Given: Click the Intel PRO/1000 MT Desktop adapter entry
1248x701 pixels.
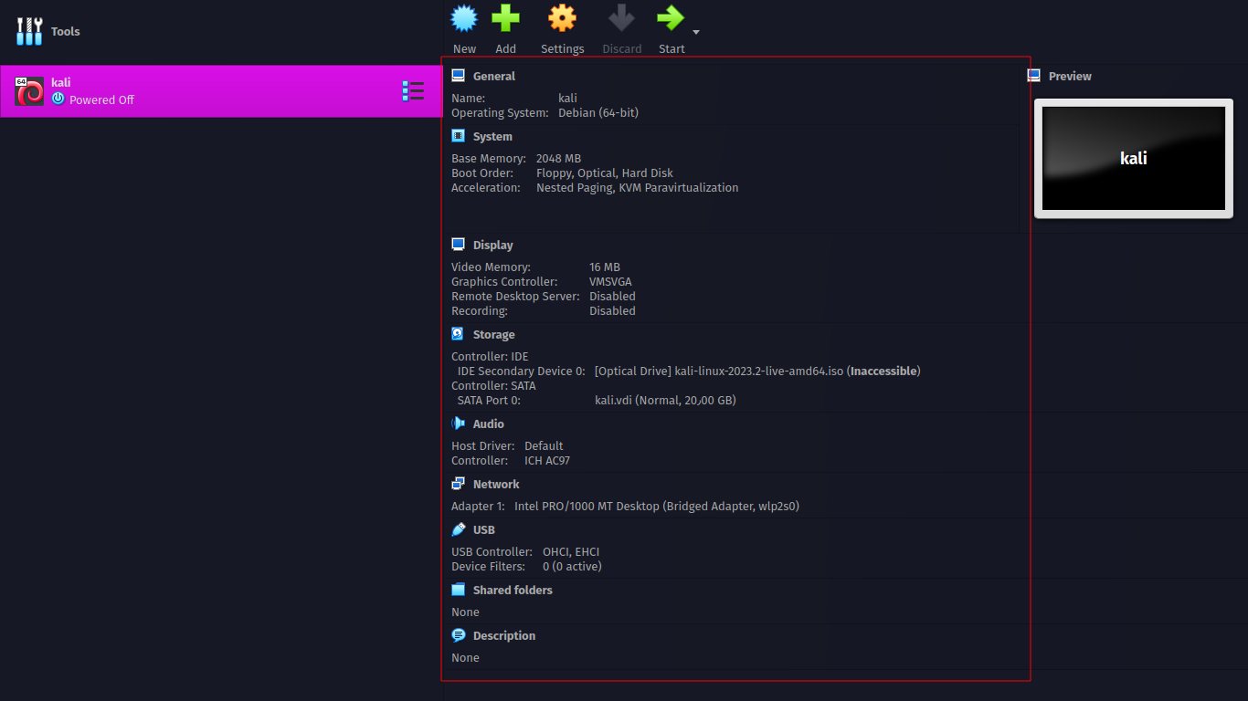Looking at the screenshot, I should tap(657, 507).
